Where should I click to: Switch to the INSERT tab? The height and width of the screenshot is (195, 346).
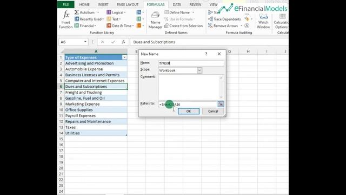[103, 4]
